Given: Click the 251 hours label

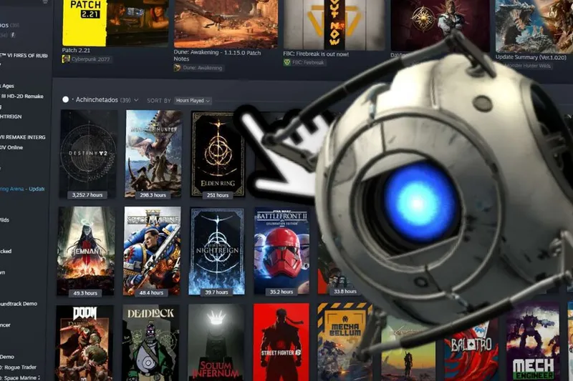Looking at the screenshot, I should point(218,195).
